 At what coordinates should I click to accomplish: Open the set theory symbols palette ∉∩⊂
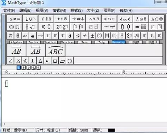coord(109,19)
